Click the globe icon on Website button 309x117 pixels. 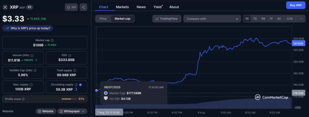[40, 111]
